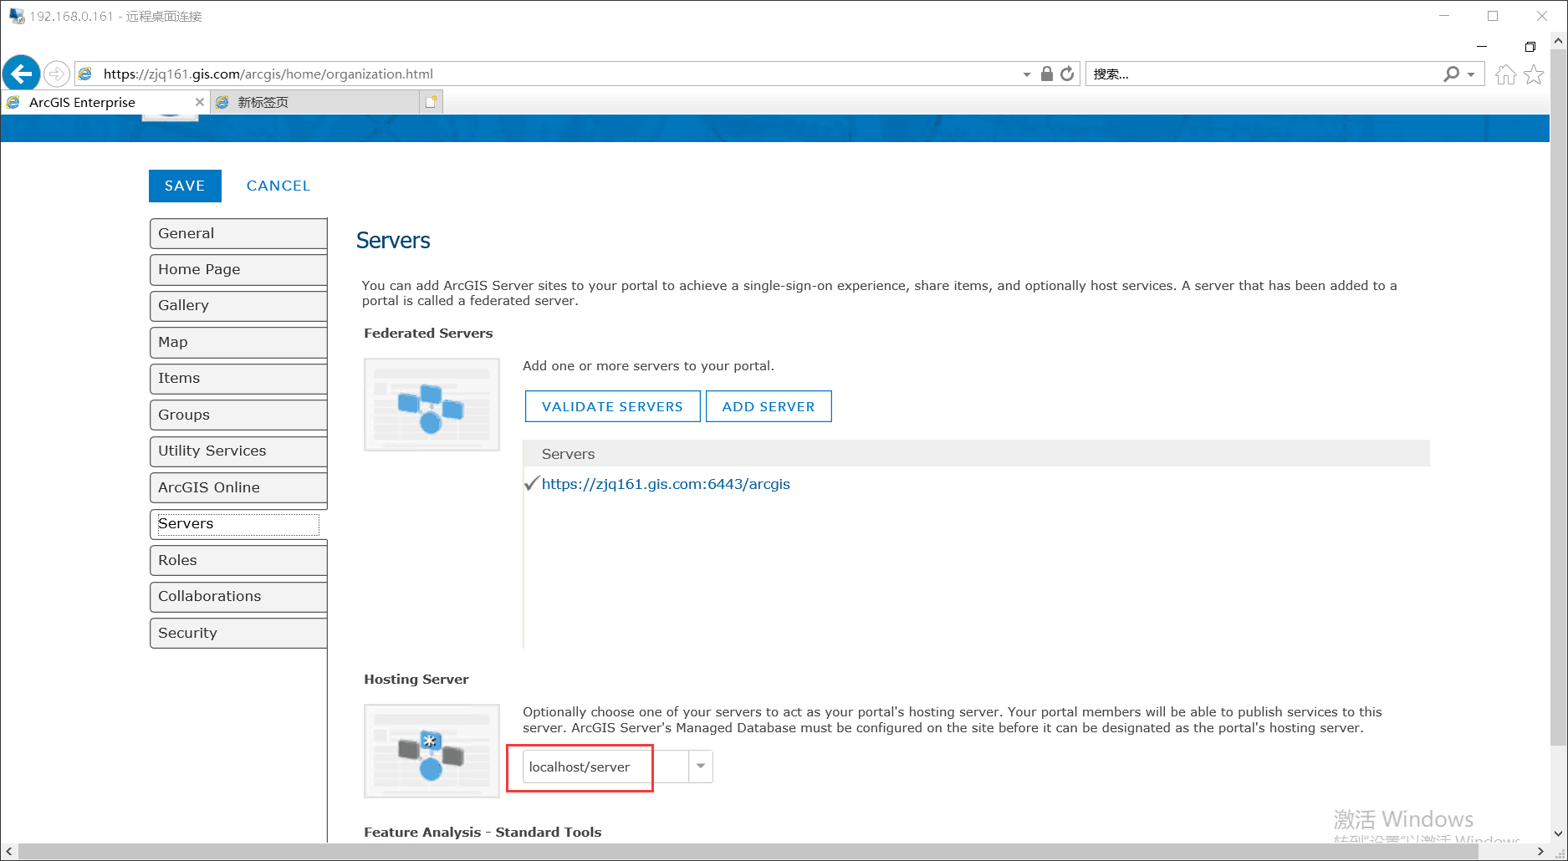Screen dimensions: 1568x861
Task: Open the zjq161.gis.com federated server link
Action: pos(667,483)
